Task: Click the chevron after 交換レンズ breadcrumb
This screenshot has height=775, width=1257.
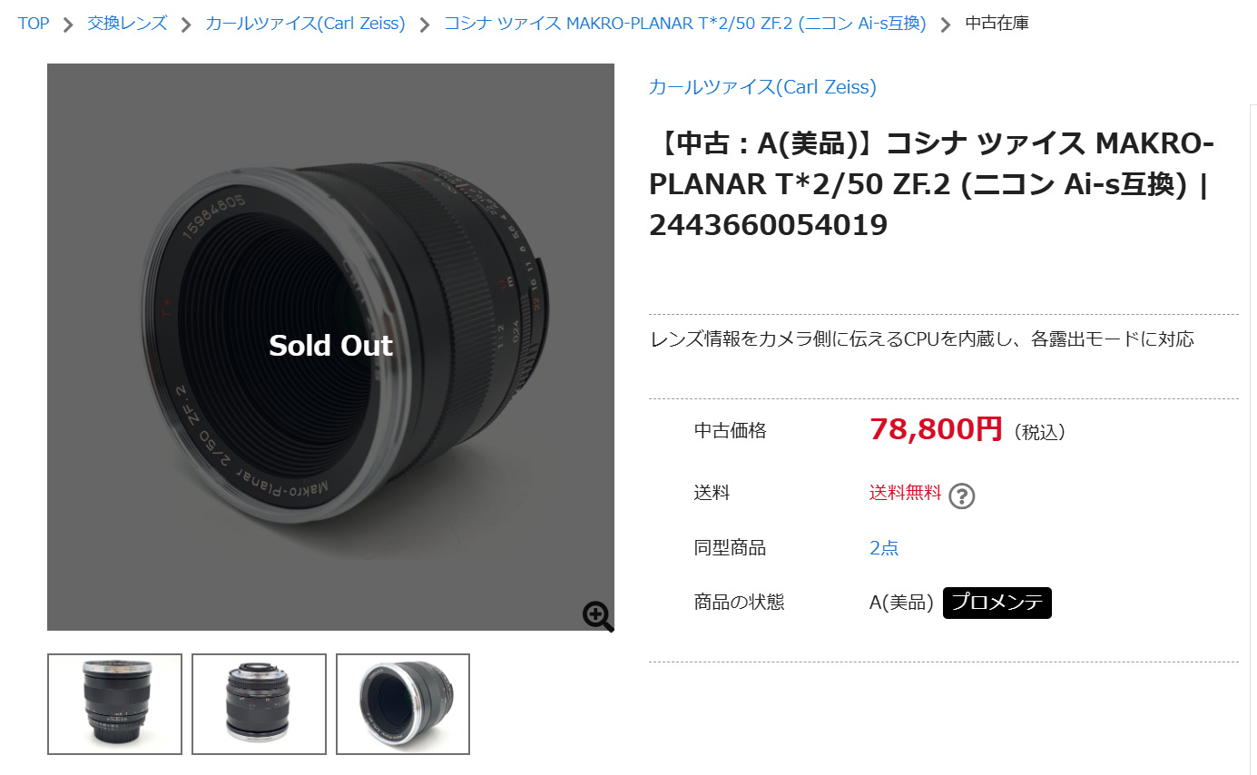Action: coord(186,25)
